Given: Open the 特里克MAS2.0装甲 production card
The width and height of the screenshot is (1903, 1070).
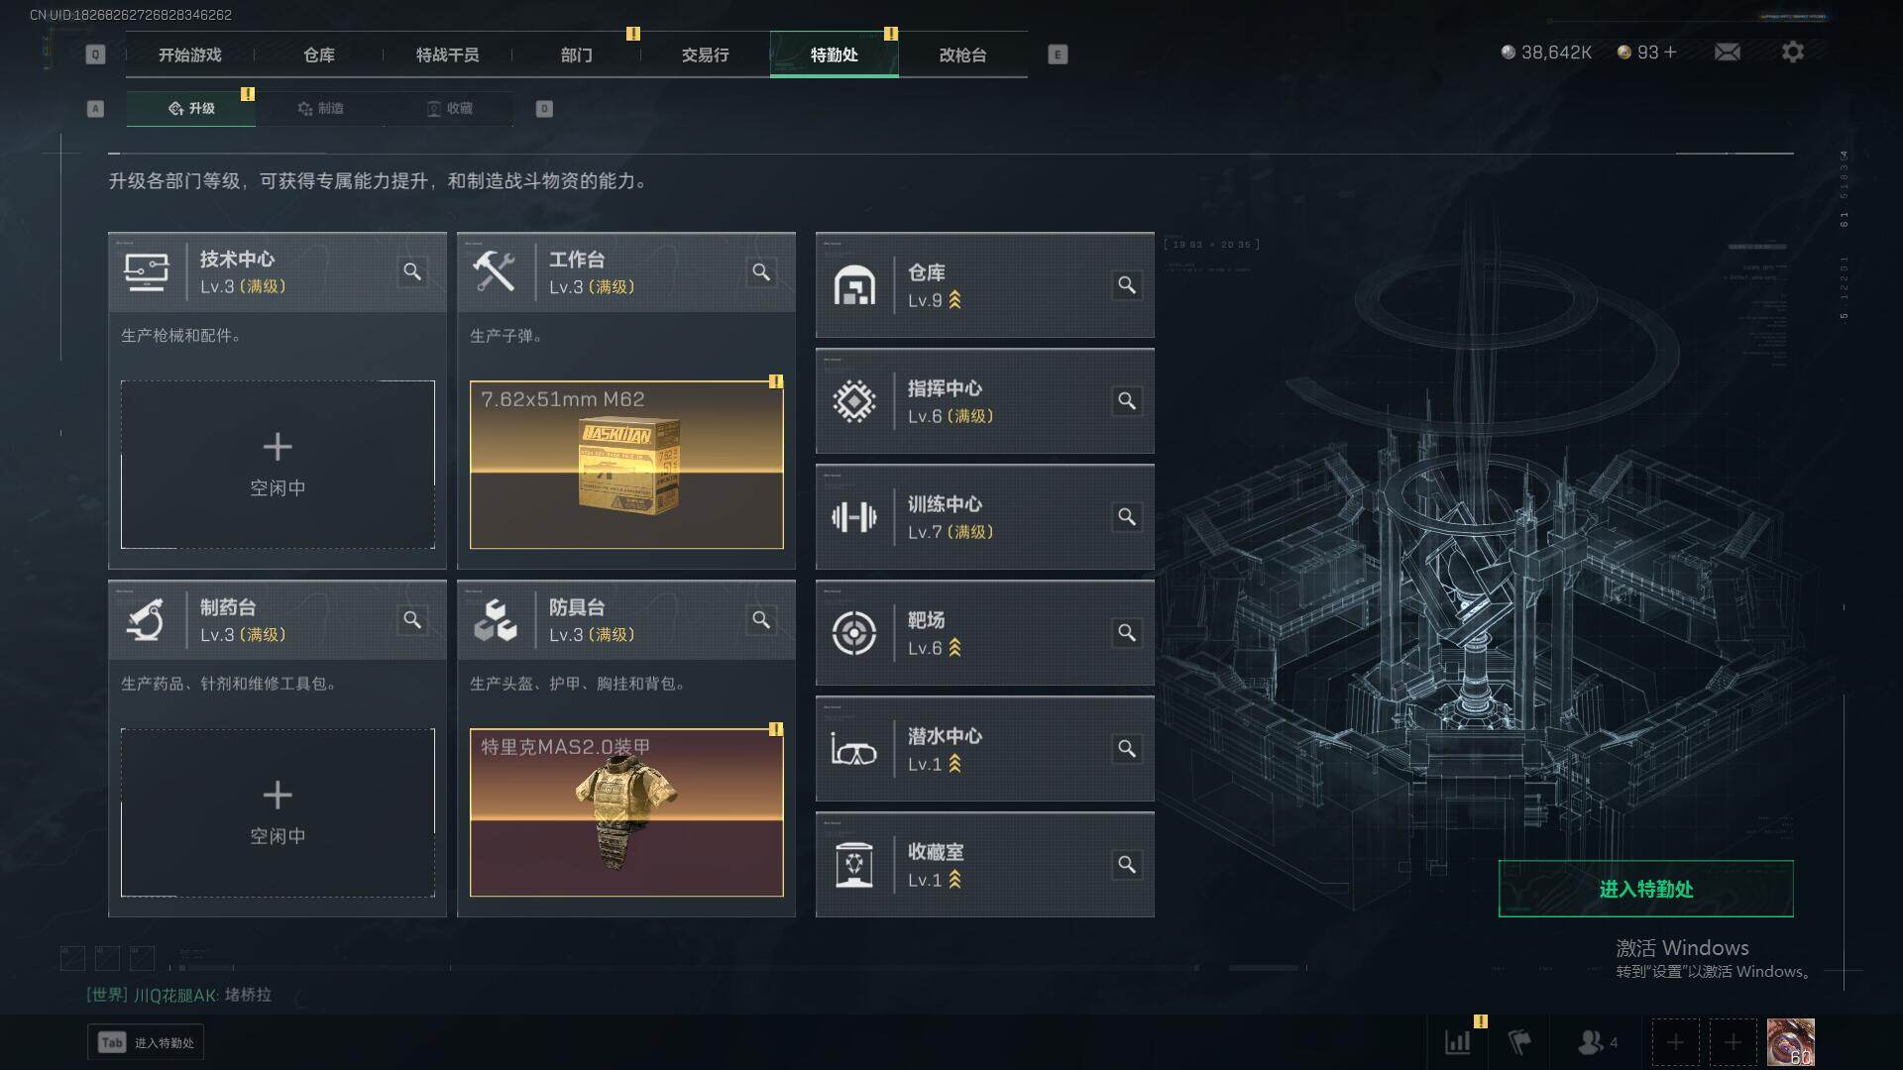Looking at the screenshot, I should [x=626, y=812].
